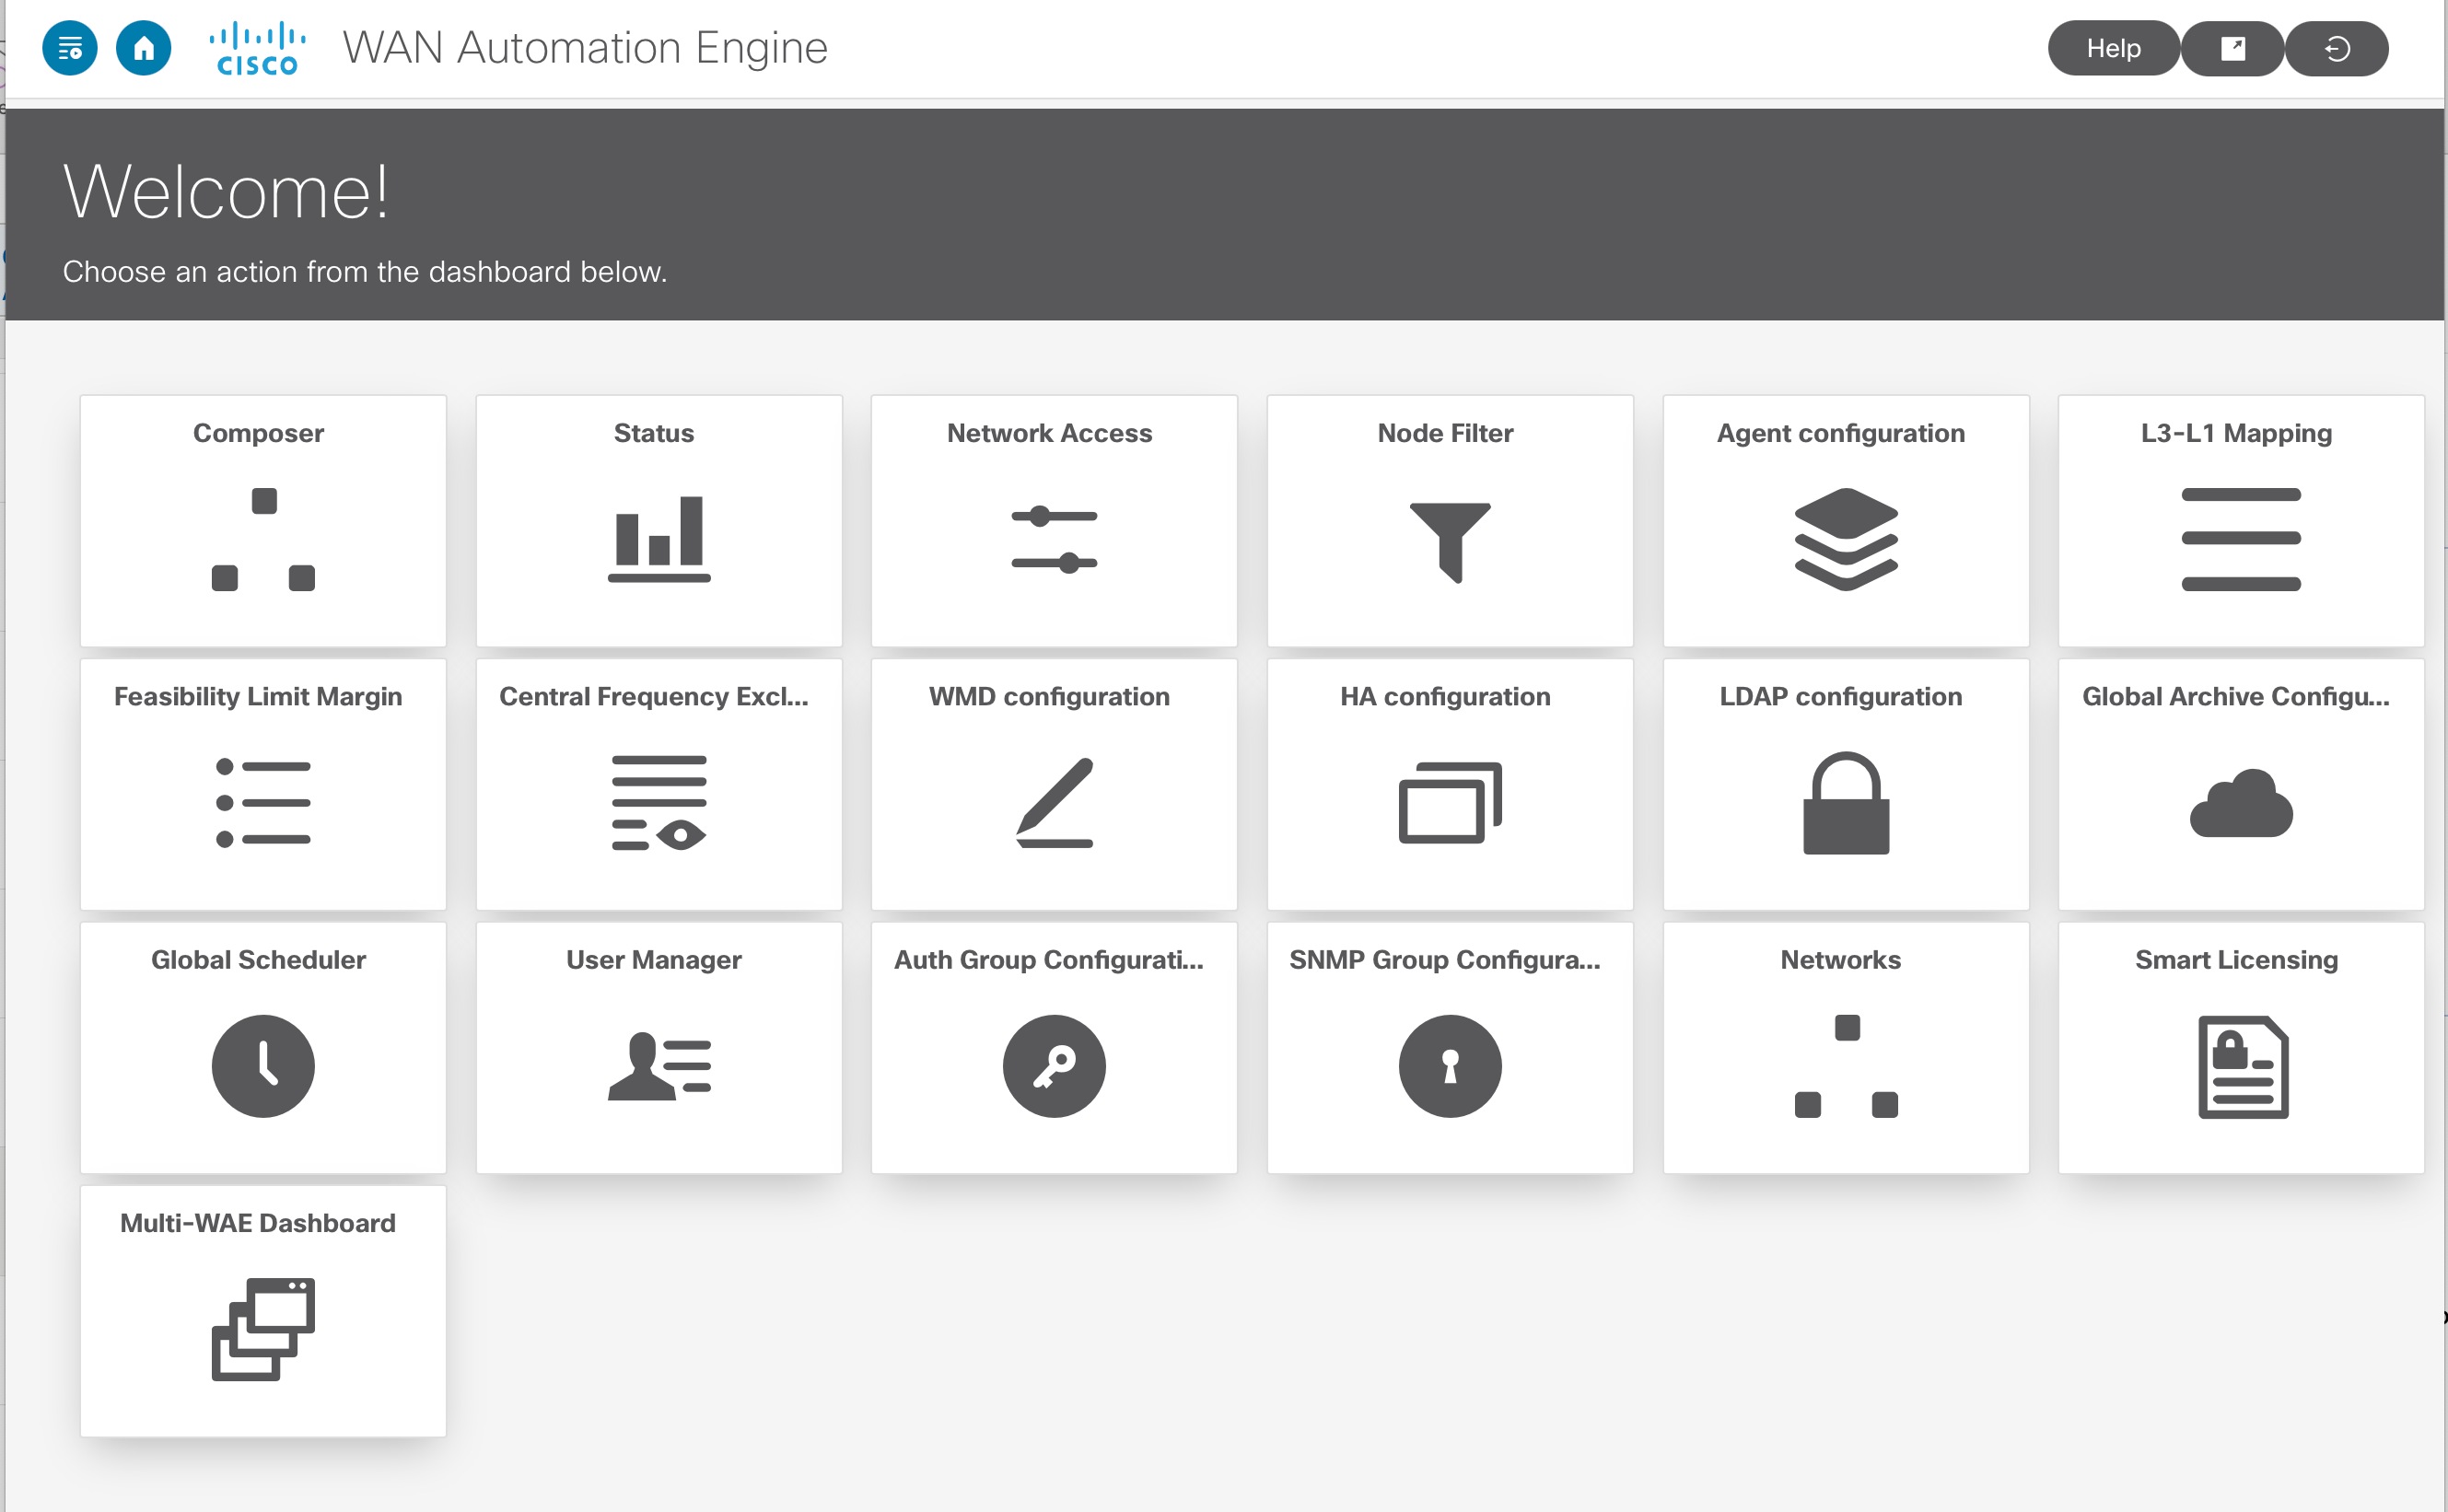The height and width of the screenshot is (1512, 2448).
Task: Click Central Frequency Exclusion icon
Action: [658, 802]
